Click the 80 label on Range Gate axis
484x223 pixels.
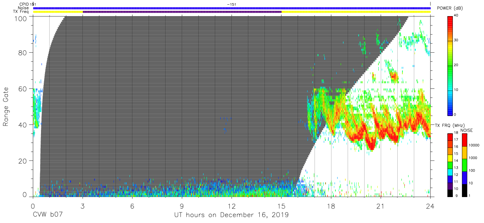[x=23, y=53]
